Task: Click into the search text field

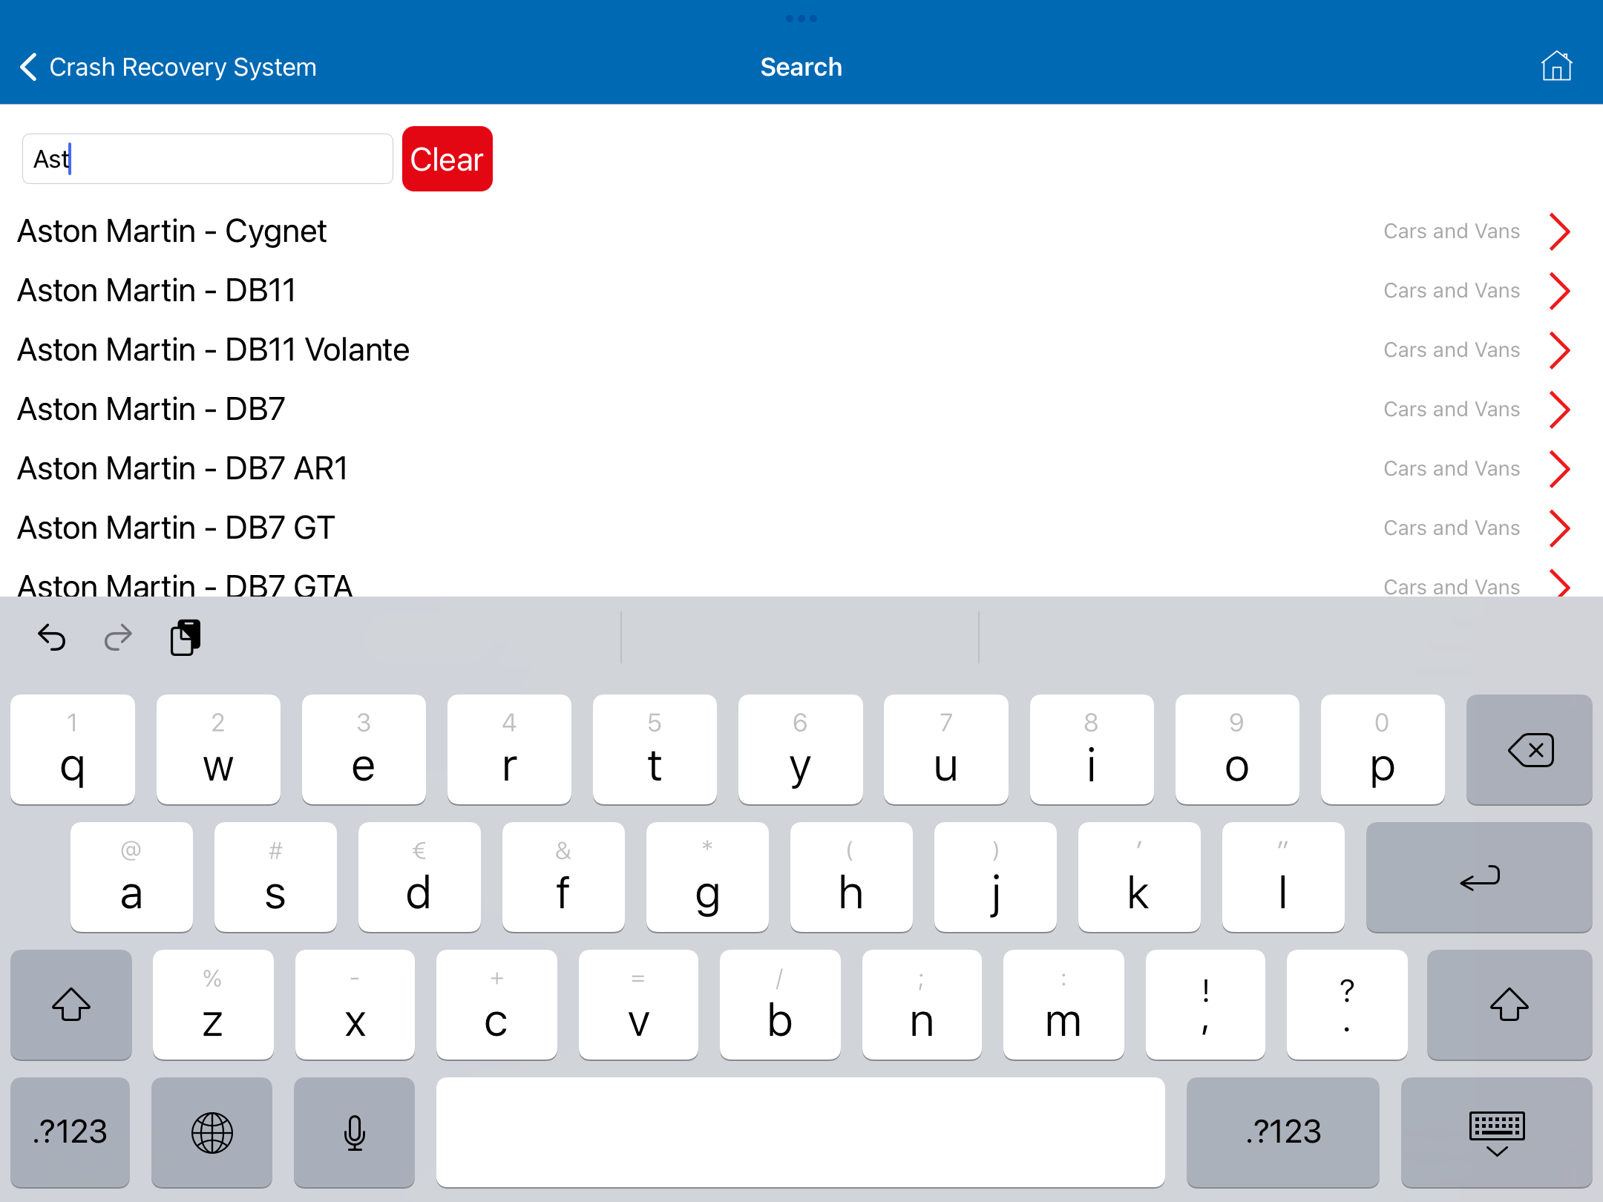Action: [x=208, y=159]
